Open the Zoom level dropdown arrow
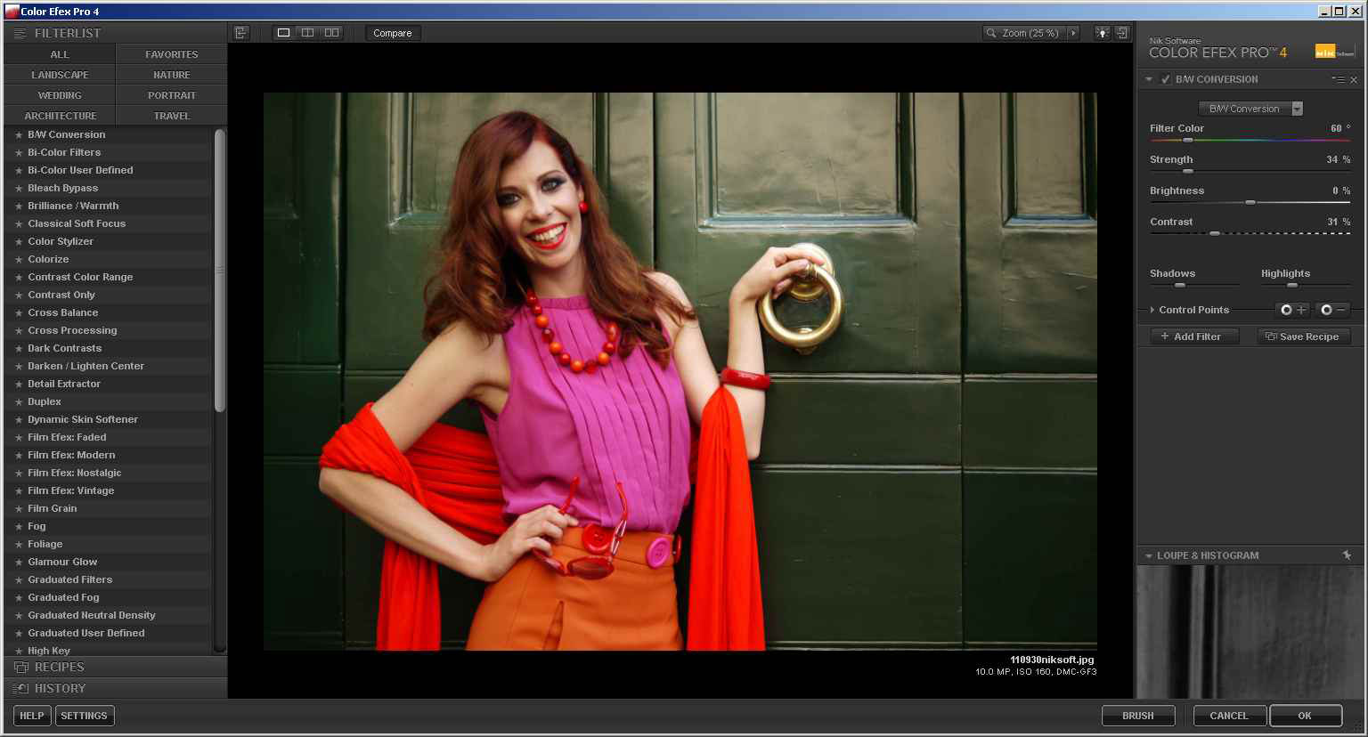 [1074, 32]
